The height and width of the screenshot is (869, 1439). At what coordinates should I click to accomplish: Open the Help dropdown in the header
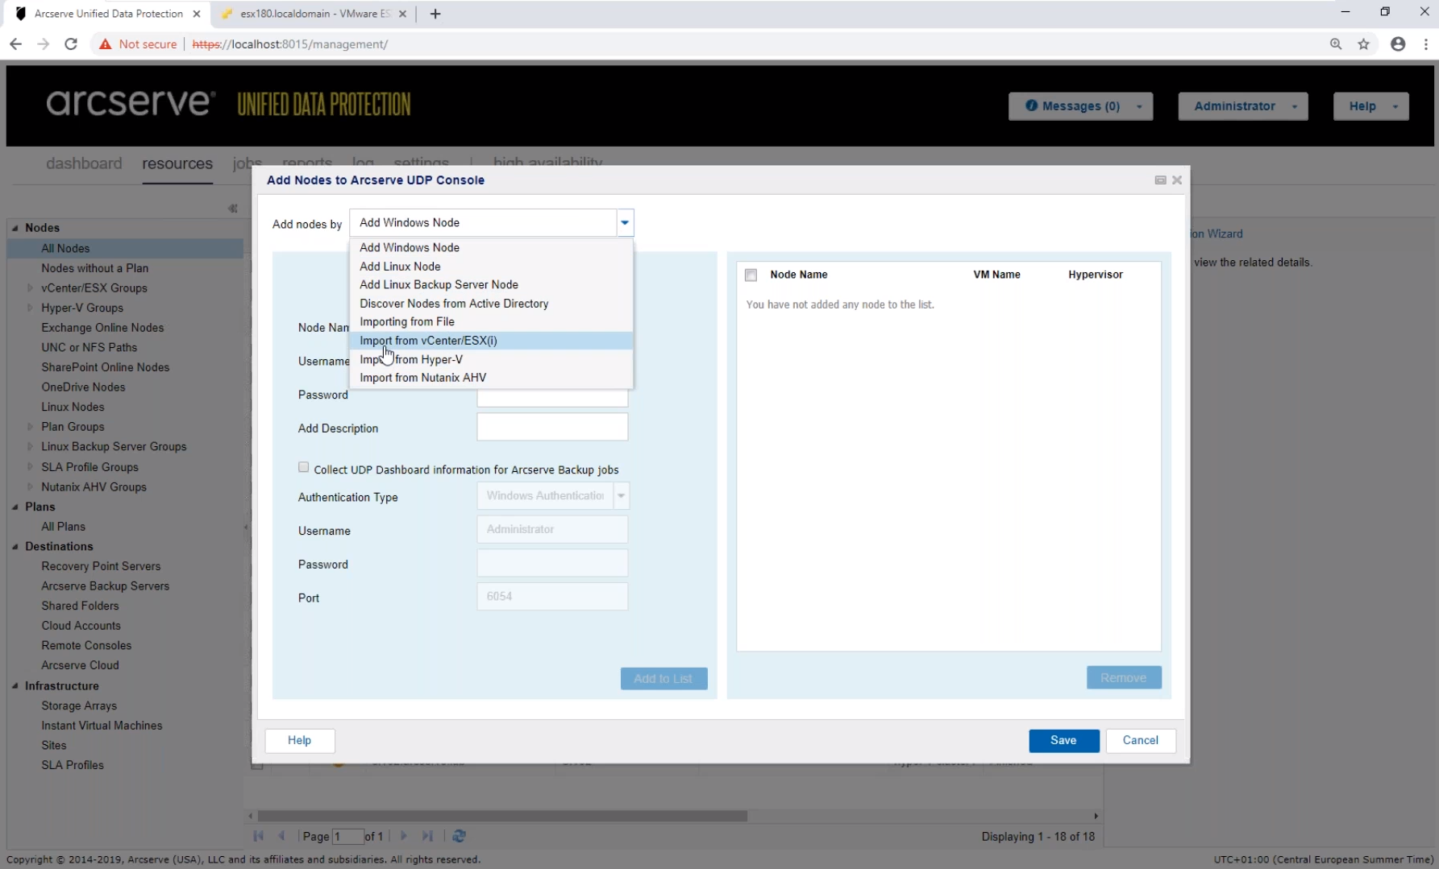1370,106
